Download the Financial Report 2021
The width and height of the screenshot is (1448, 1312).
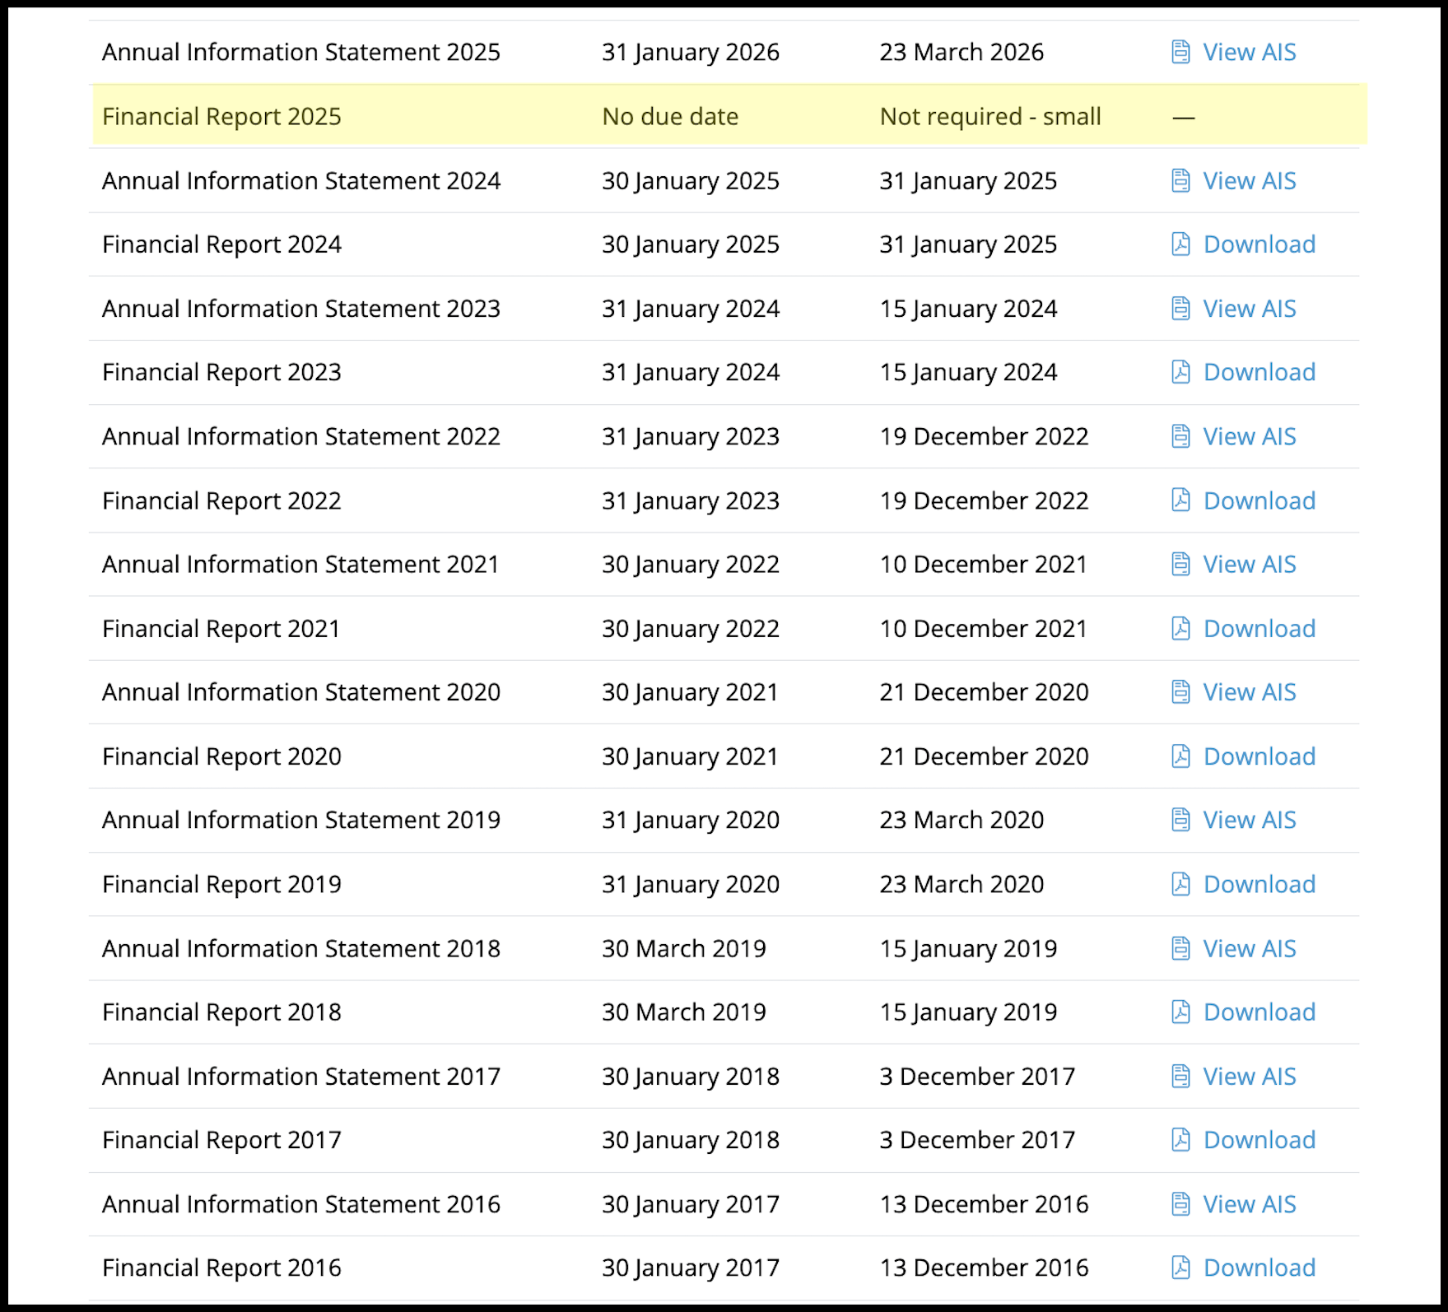[1259, 629]
